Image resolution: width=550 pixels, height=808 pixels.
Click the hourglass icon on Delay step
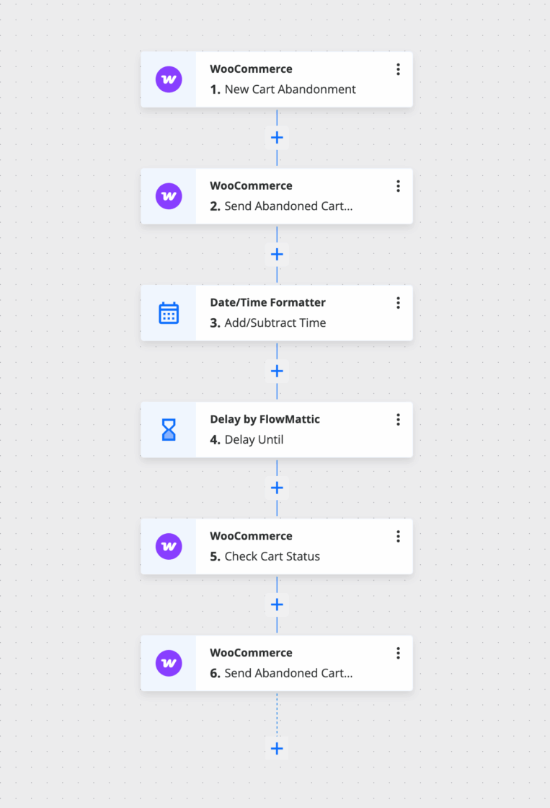[169, 430]
